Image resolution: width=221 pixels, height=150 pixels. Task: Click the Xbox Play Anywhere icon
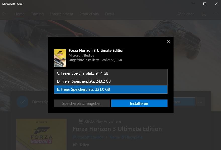click(81, 121)
